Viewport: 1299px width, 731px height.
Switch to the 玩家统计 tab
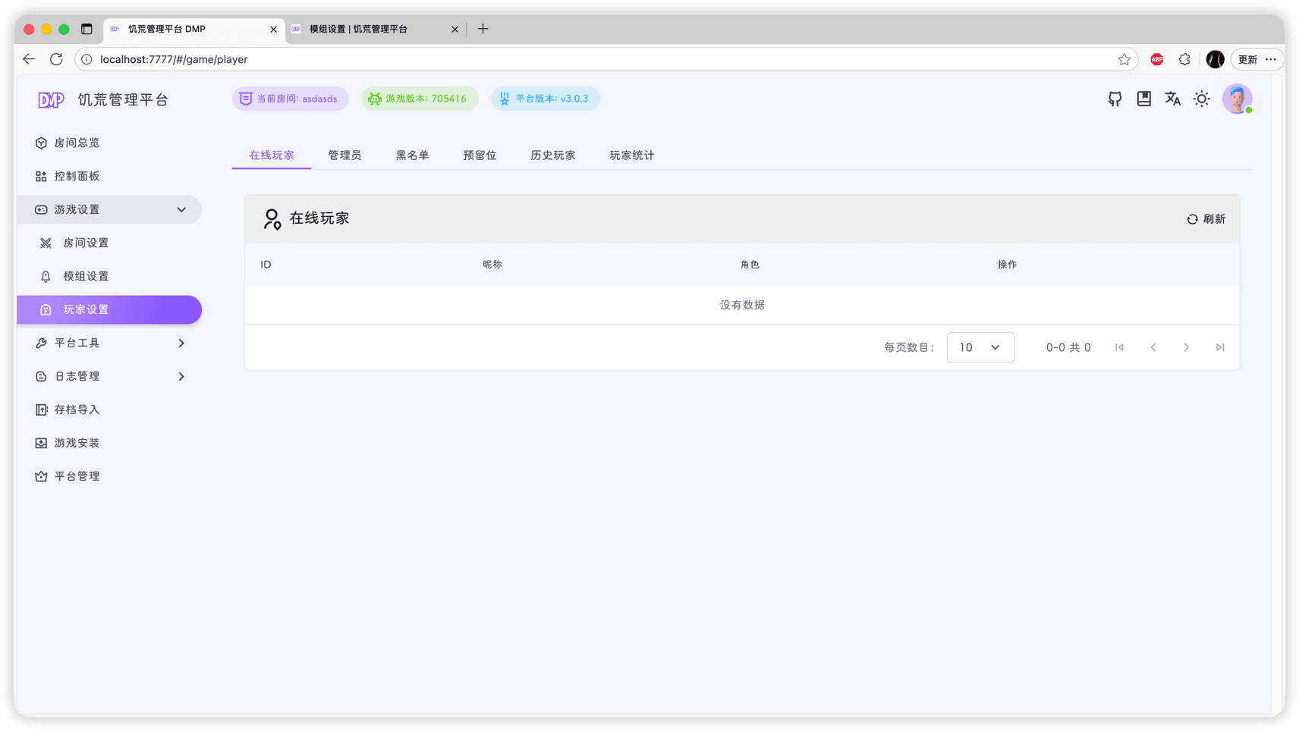tap(631, 155)
